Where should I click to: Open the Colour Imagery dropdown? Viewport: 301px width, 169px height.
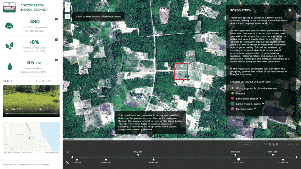click(x=248, y=144)
